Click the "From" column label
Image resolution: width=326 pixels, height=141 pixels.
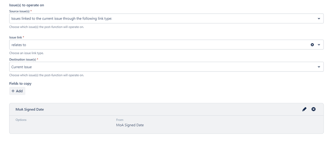[x=120, y=120]
